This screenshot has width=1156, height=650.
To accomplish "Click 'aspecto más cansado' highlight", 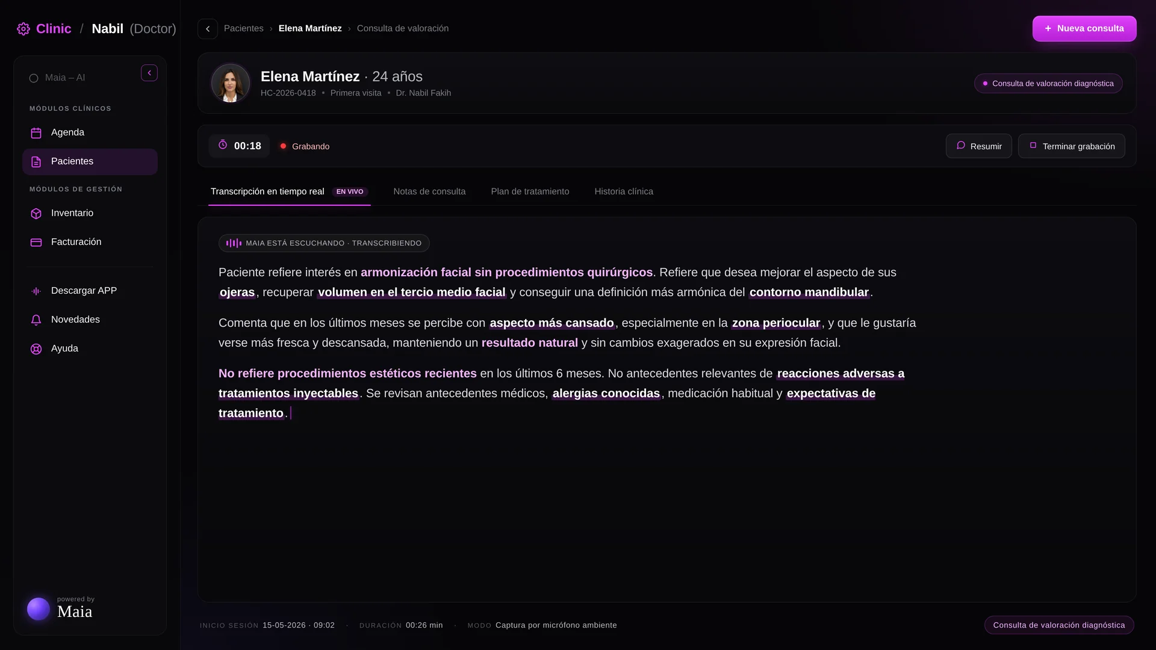I will pos(552,323).
